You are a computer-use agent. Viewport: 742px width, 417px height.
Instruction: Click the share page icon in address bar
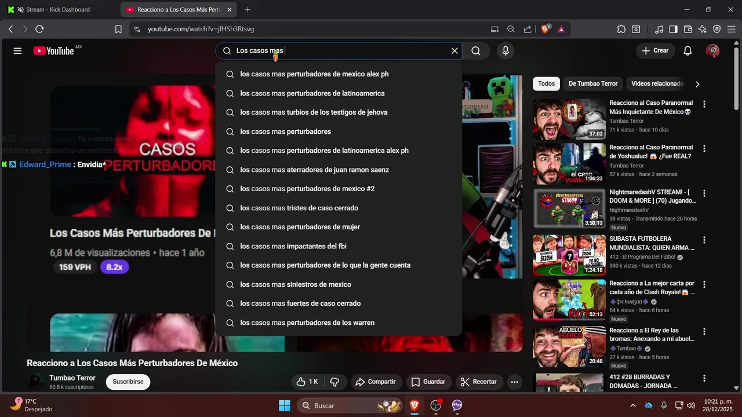coord(527,29)
